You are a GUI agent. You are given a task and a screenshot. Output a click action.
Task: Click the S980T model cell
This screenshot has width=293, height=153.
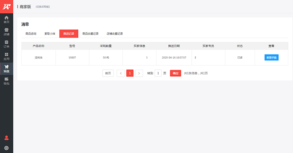click(x=72, y=58)
